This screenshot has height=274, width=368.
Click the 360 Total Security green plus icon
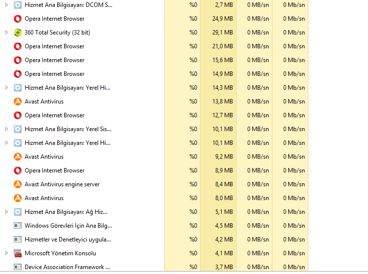tap(18, 33)
